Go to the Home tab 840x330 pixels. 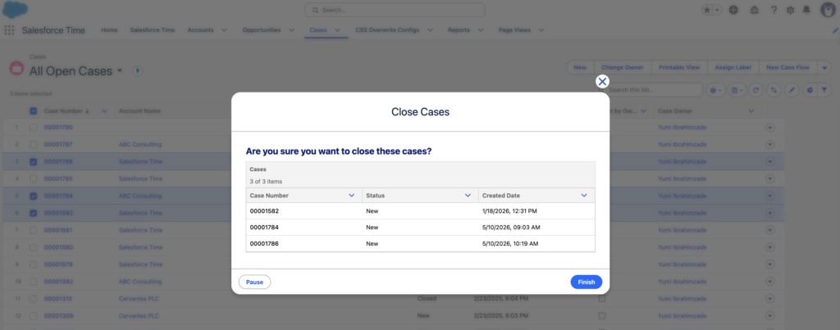[x=109, y=30]
